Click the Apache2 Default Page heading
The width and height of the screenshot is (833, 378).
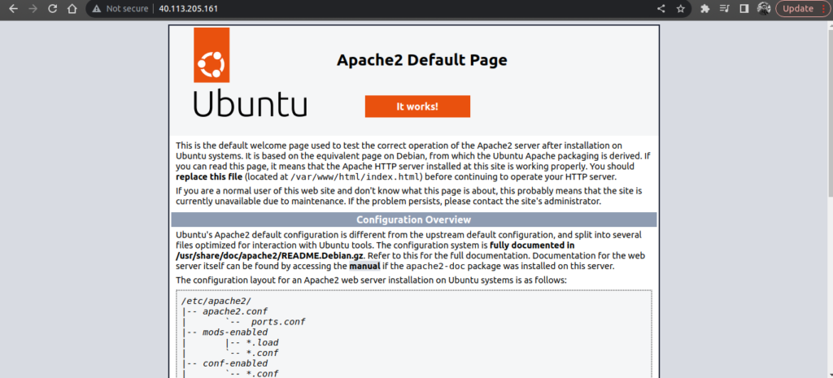tap(422, 60)
